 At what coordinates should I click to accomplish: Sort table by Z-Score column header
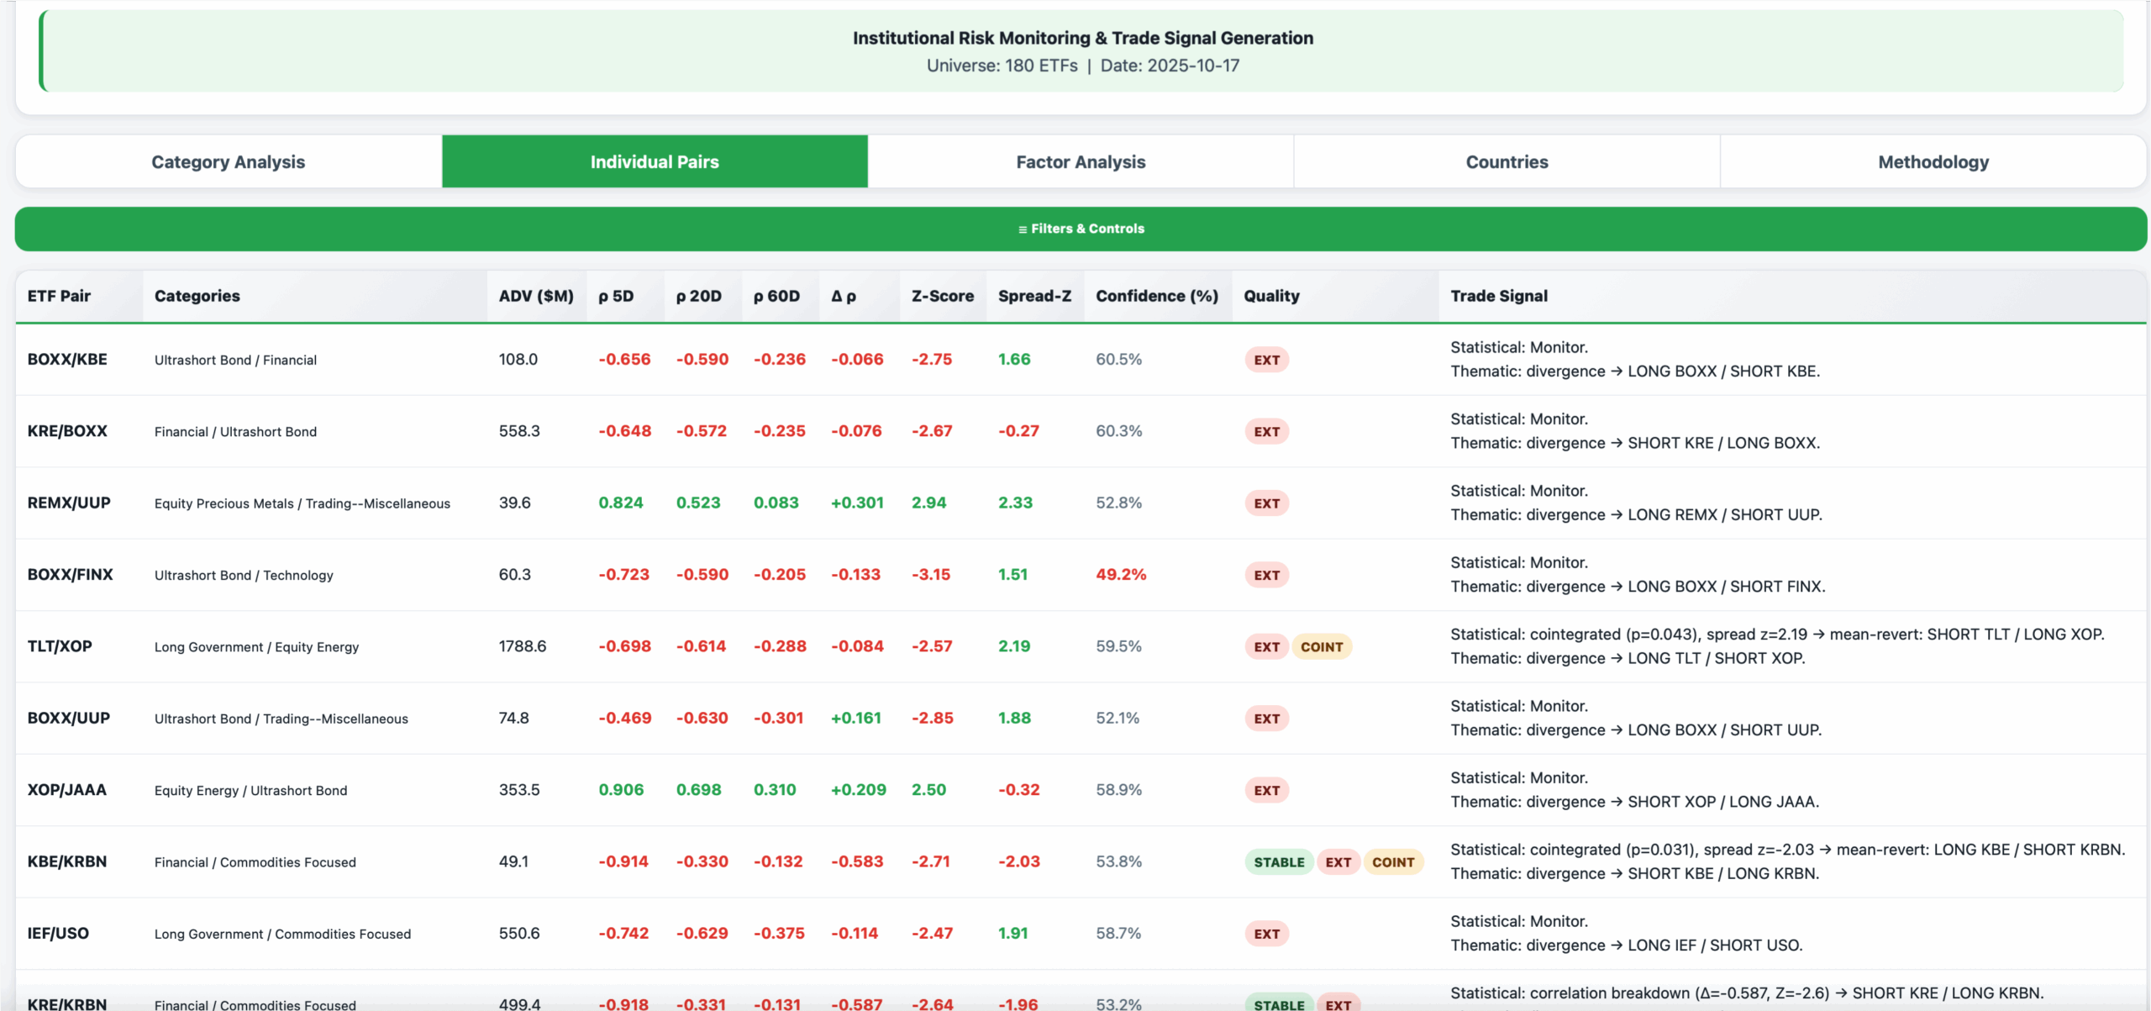tap(942, 296)
